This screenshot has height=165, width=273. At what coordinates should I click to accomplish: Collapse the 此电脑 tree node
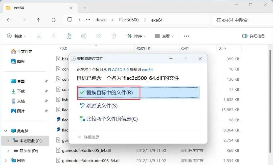[6, 131]
